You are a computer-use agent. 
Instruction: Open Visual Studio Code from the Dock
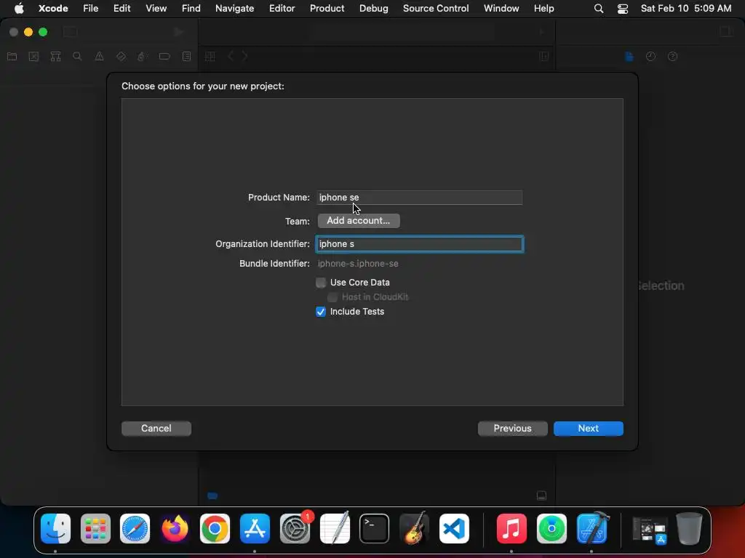[454, 529]
